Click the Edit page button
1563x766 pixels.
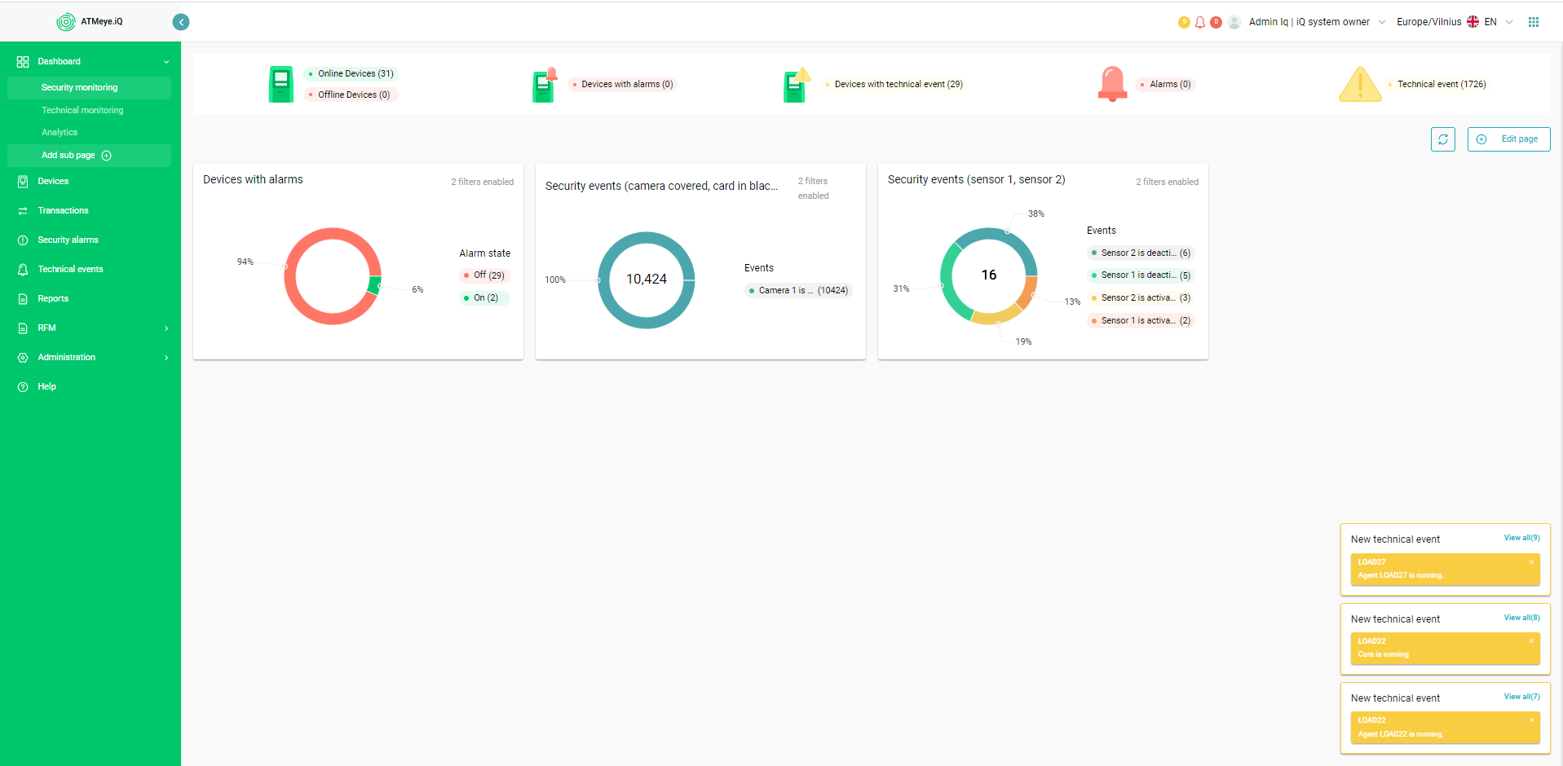coord(1508,139)
